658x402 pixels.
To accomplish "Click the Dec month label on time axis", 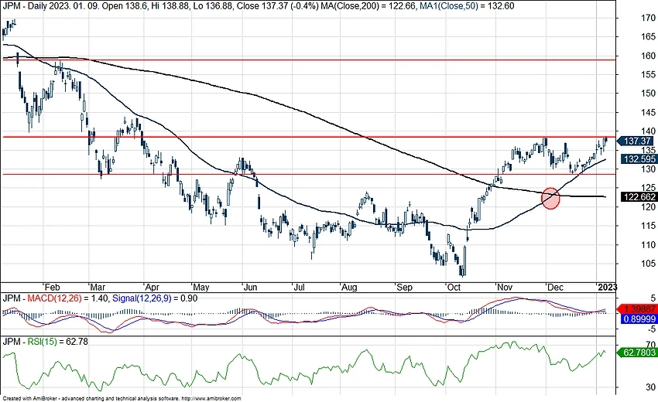I will tap(555, 287).
